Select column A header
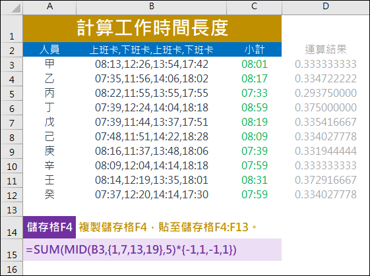 (49, 7)
